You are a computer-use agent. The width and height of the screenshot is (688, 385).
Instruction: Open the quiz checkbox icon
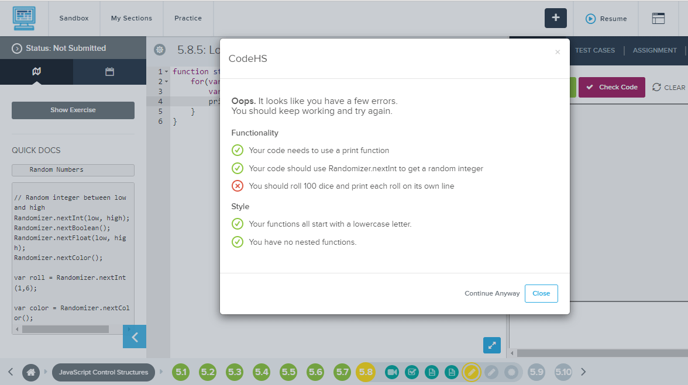click(x=412, y=372)
